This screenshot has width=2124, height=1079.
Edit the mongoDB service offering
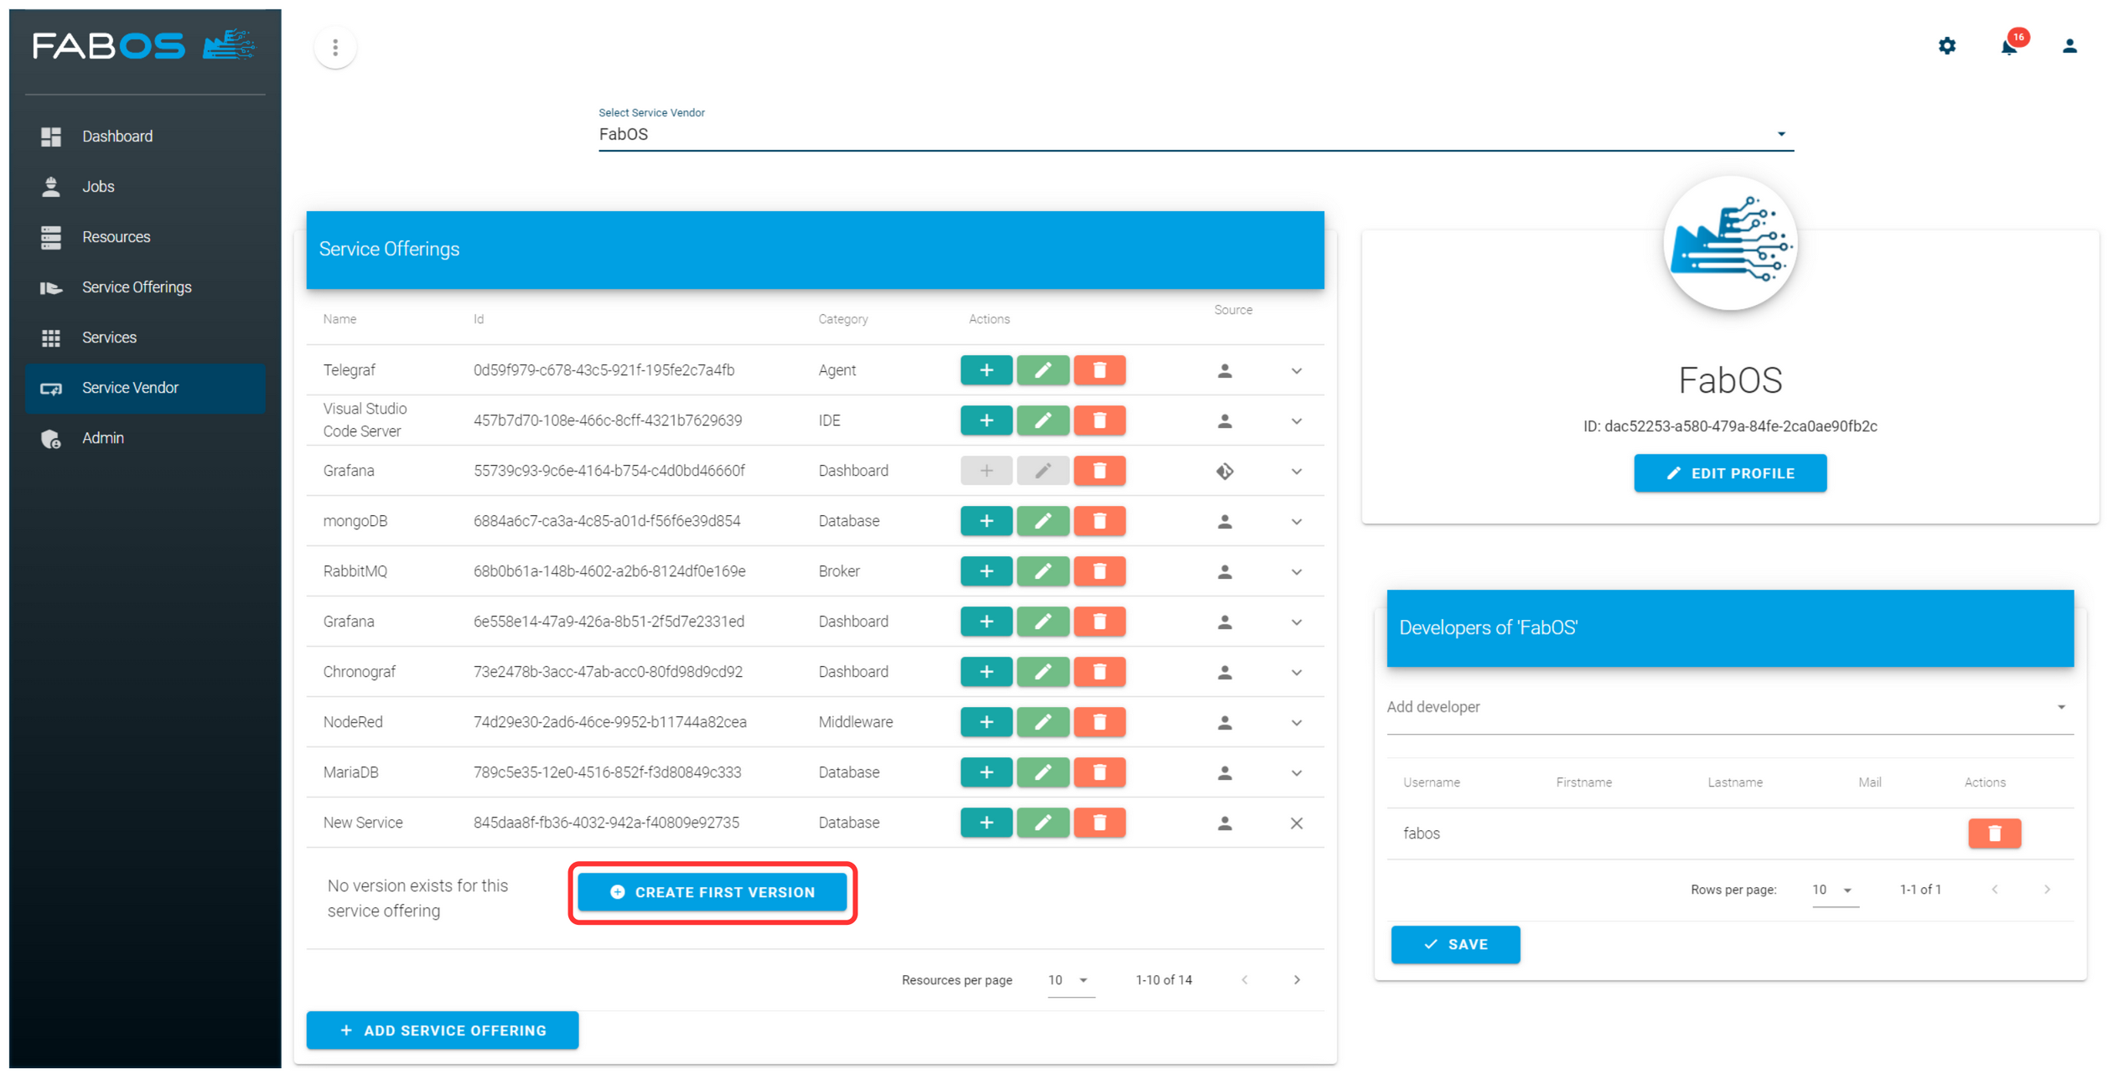click(x=1043, y=520)
